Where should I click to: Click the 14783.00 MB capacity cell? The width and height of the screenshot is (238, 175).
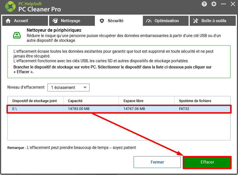click(x=91, y=109)
